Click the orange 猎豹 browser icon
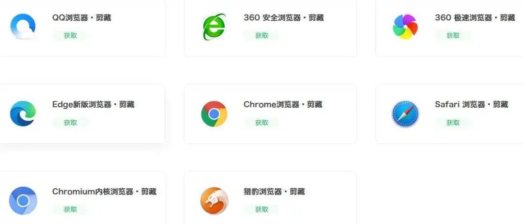This screenshot has width=523, height=224. 214,201
